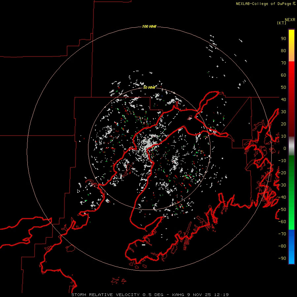Click the yellow top segment of color bar
The width and height of the screenshot is (297, 297).
pyautogui.click(x=291, y=46)
